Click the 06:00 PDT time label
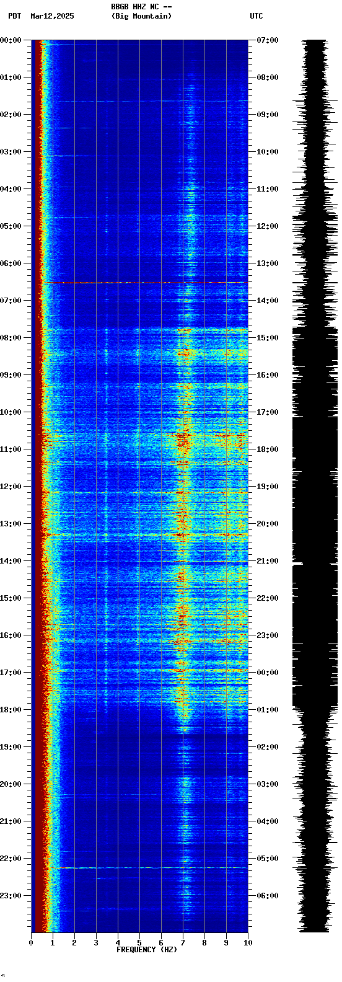 point(11,263)
